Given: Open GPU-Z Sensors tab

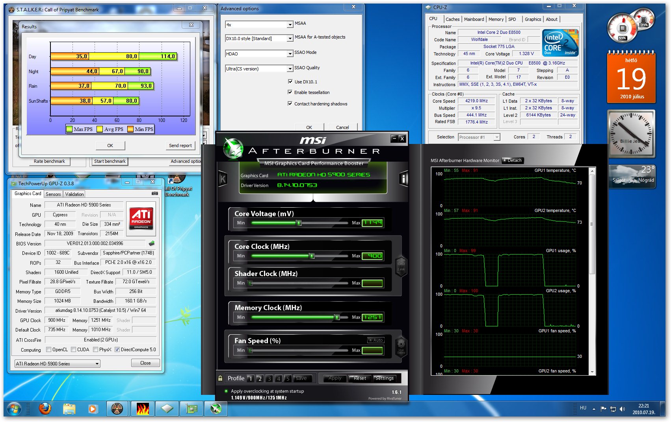Looking at the screenshot, I should pos(53,194).
